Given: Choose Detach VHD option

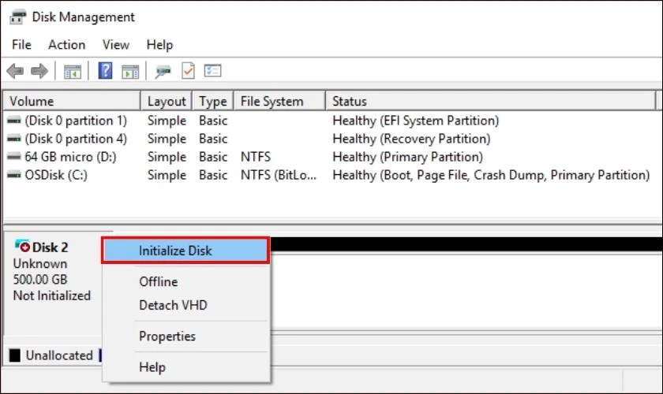Looking at the screenshot, I should pos(173,305).
